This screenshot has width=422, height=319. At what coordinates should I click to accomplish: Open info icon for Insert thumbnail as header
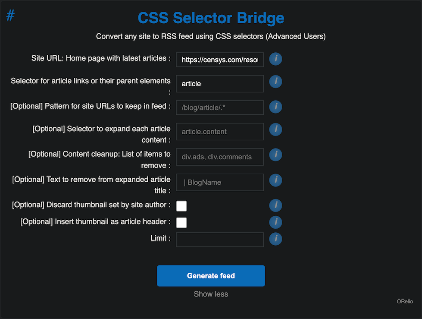[x=275, y=222]
